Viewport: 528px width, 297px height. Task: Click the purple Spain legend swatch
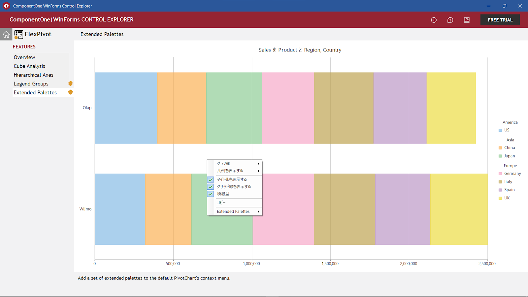tap(500, 190)
